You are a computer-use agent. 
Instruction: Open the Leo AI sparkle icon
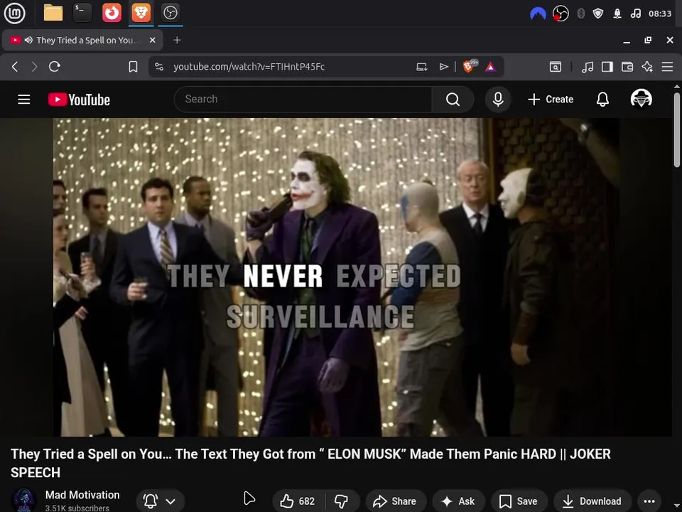(647, 67)
